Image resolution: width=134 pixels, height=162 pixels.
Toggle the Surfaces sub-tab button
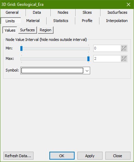[x=28, y=30]
